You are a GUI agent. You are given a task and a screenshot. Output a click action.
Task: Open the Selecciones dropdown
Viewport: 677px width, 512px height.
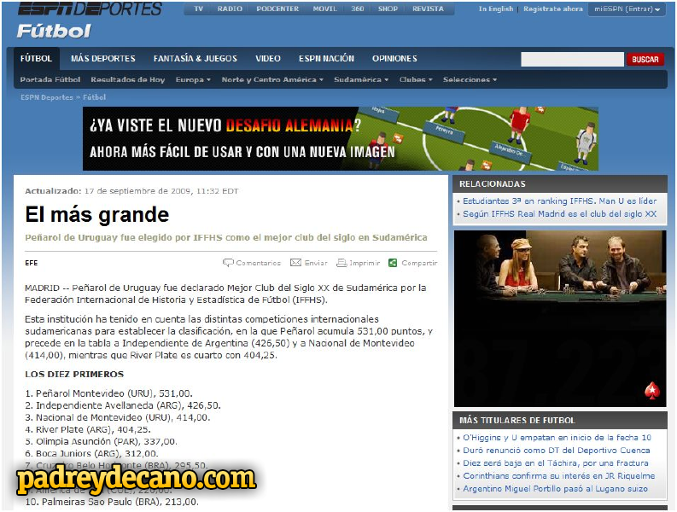tap(470, 79)
